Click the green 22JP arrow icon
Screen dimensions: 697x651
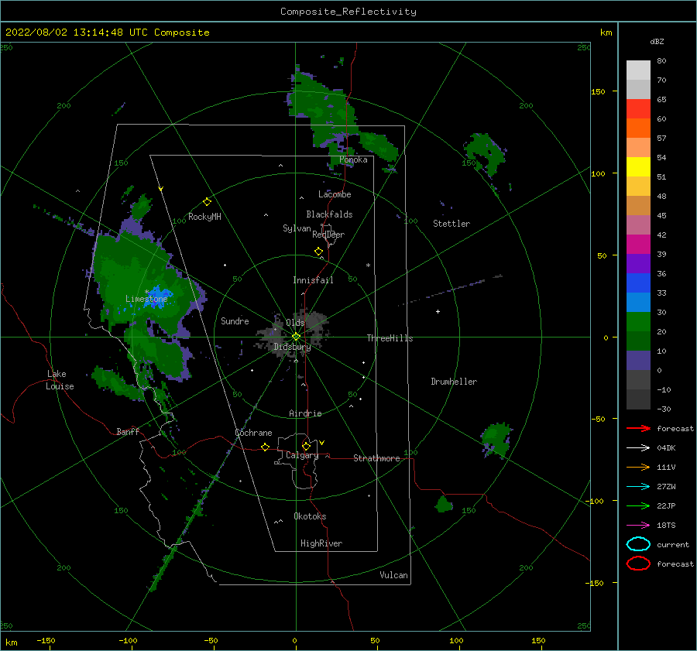638,505
